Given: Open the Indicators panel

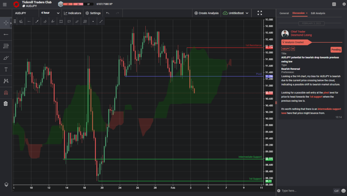Looking at the screenshot, I should pyautogui.click(x=72, y=13).
